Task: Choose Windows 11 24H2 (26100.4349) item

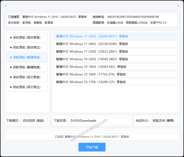Action: click(116, 44)
